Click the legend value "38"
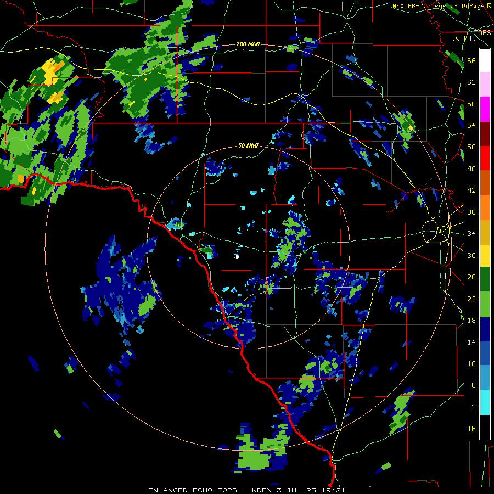Viewport: 494px width, 494px height. 471,212
